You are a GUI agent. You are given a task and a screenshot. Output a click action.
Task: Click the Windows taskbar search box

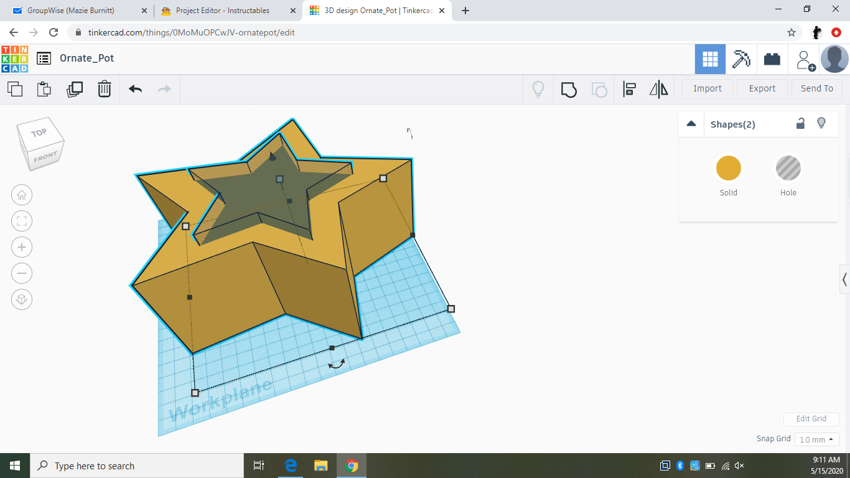(137, 465)
